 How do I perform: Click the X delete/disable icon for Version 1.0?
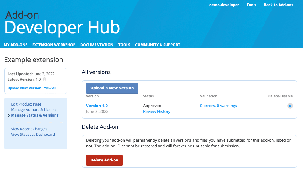tap(290, 106)
